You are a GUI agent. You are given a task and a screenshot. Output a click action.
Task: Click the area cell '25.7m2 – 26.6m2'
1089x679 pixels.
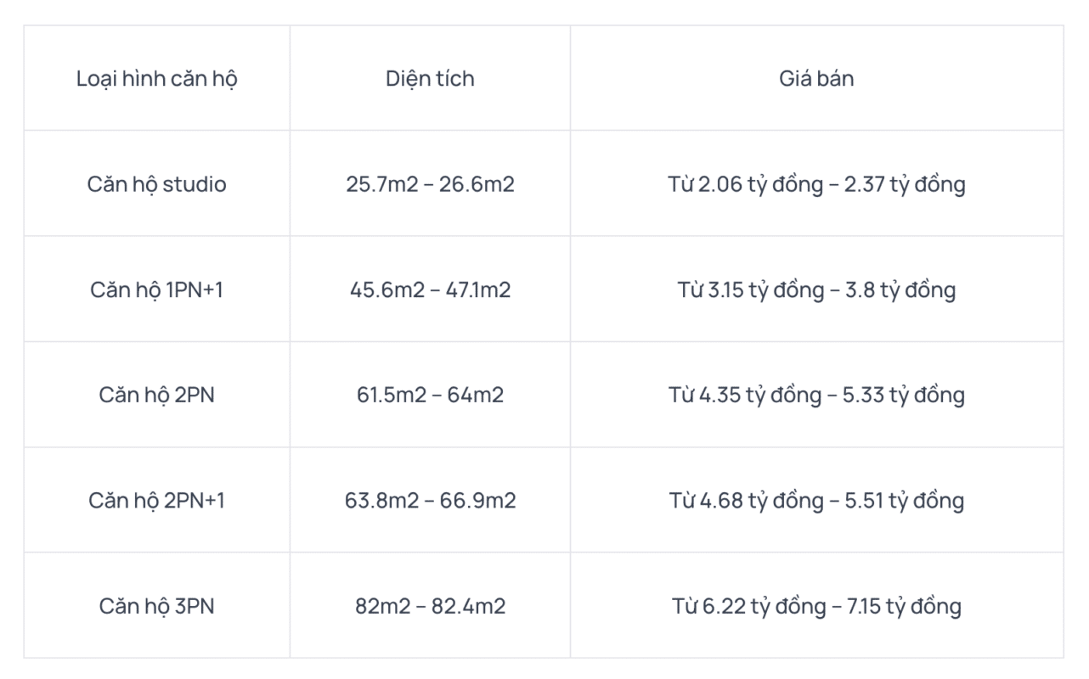tap(430, 184)
